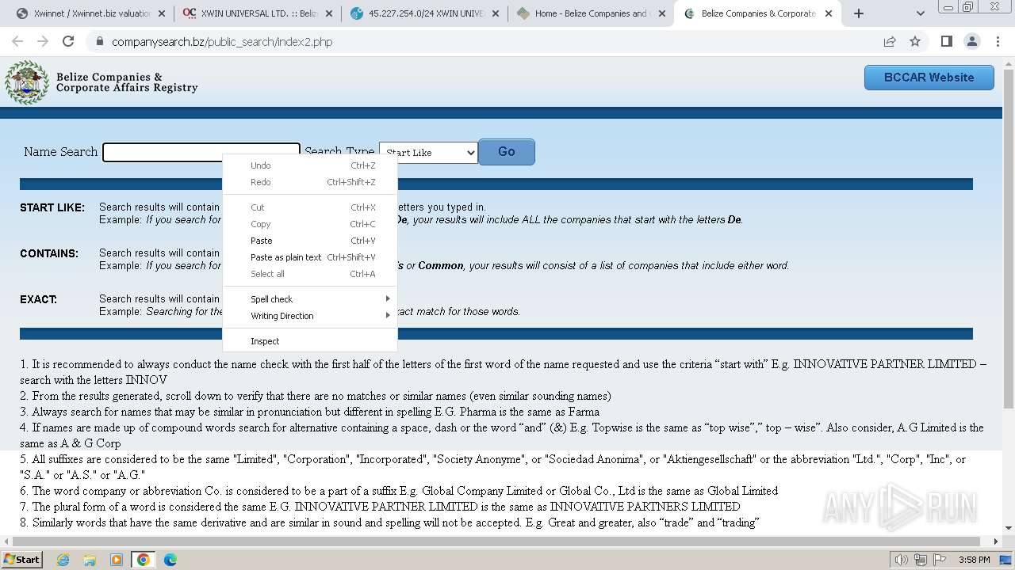
Task: Close the XWIN UNIVERSAL LTD tab
Action: [329, 13]
